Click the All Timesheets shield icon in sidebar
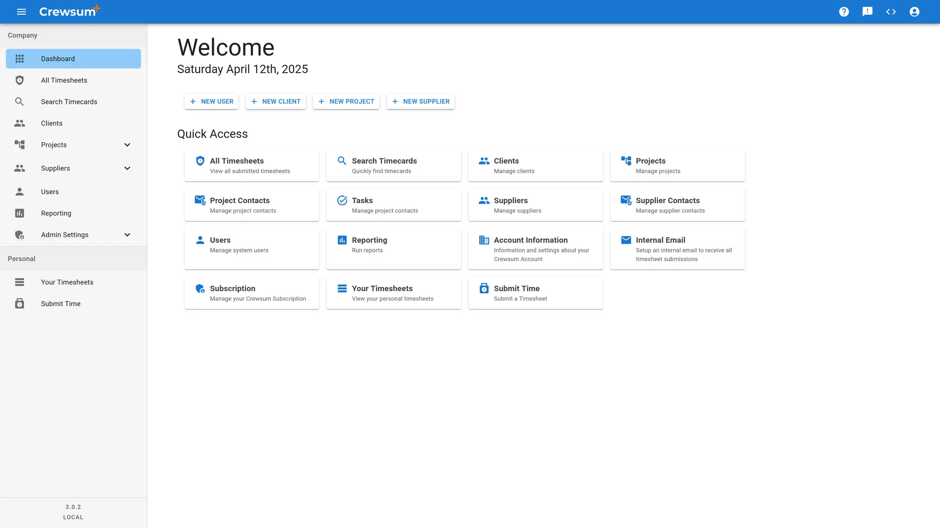 (x=19, y=80)
